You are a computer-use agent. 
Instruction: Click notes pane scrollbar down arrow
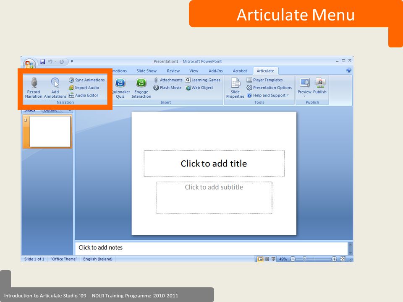[x=350, y=253]
